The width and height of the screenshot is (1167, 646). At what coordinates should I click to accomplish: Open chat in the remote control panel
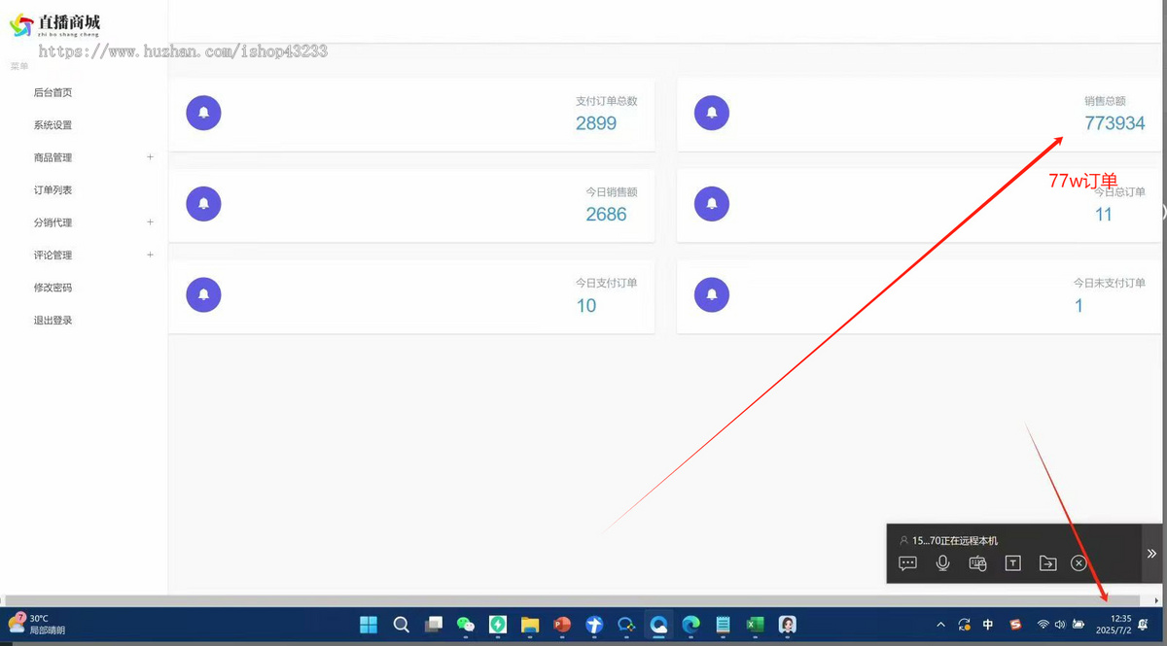(908, 563)
